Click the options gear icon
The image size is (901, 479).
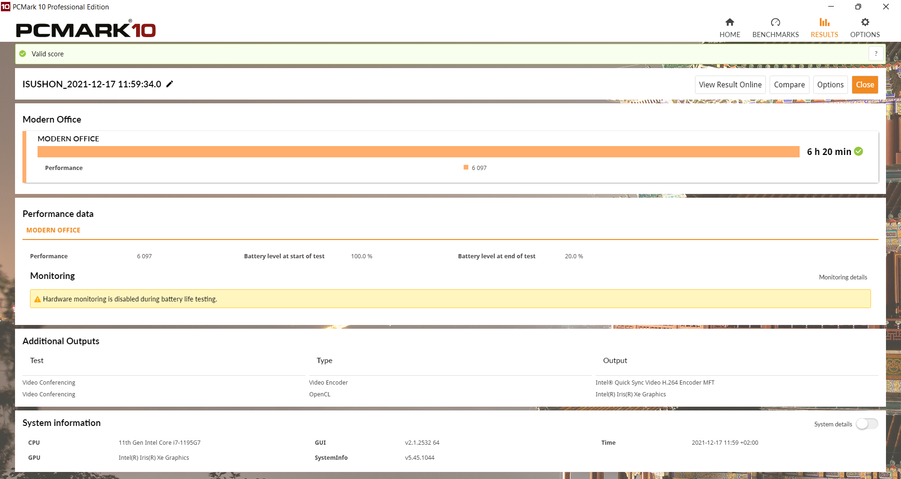click(865, 22)
